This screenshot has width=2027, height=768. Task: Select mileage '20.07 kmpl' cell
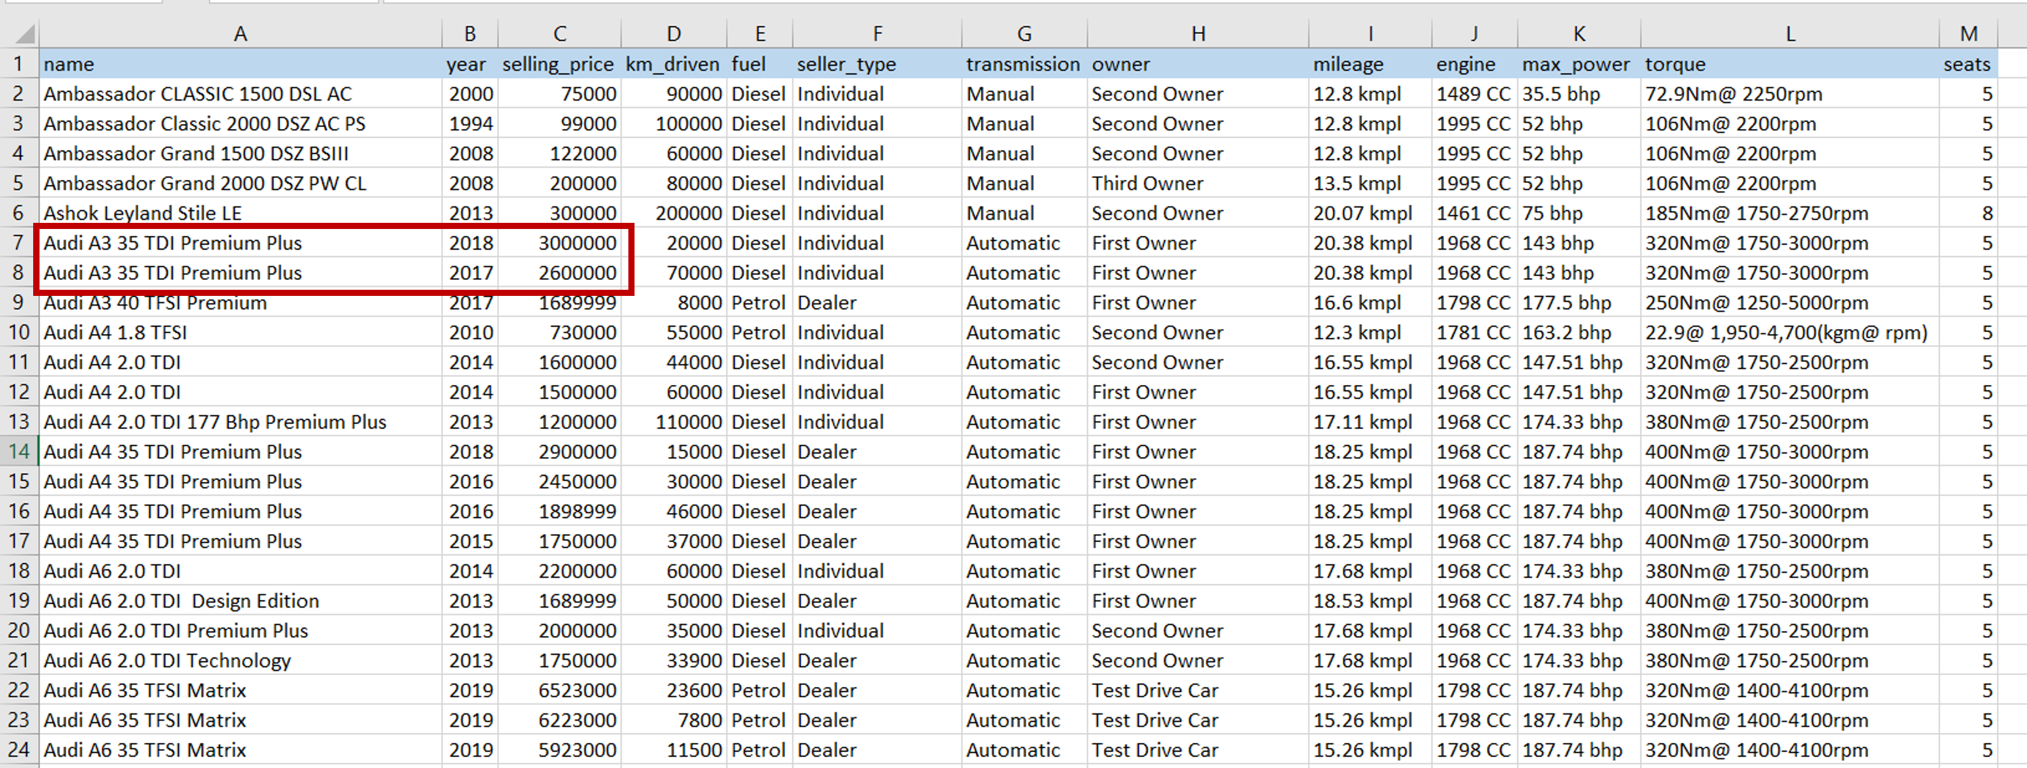click(x=1370, y=213)
